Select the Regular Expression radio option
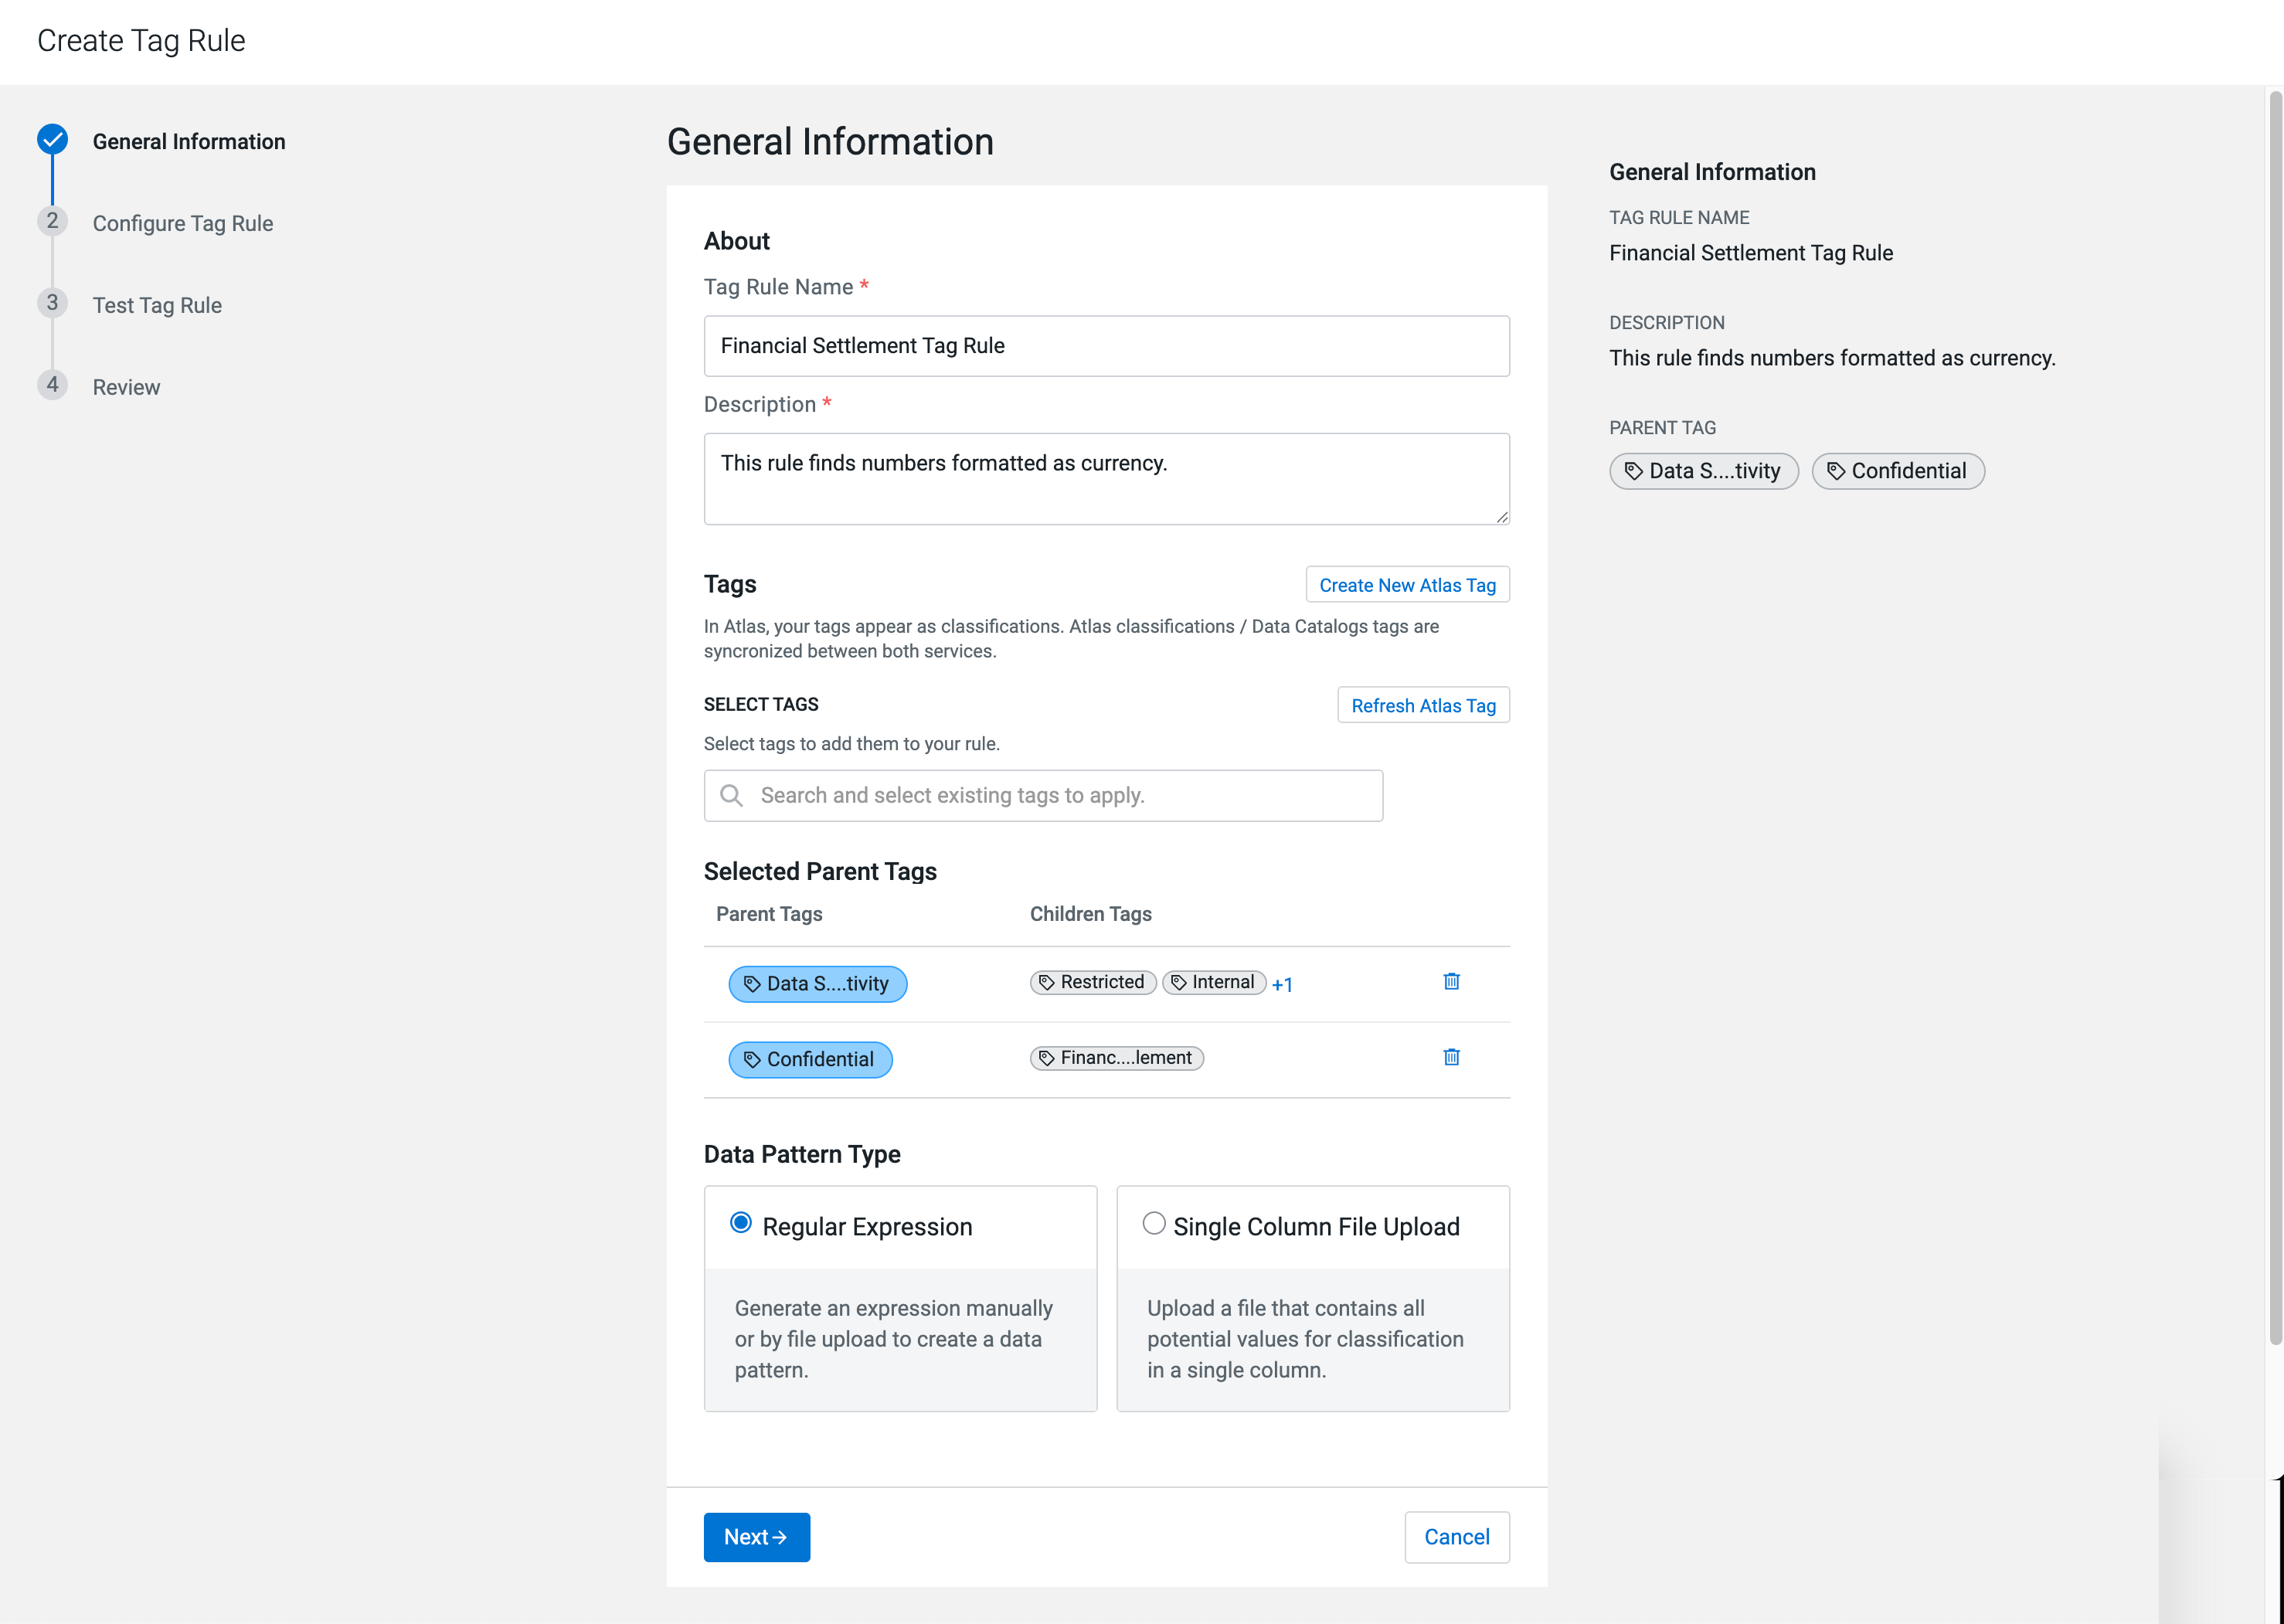Viewport: 2284px width, 1624px height. click(741, 1224)
